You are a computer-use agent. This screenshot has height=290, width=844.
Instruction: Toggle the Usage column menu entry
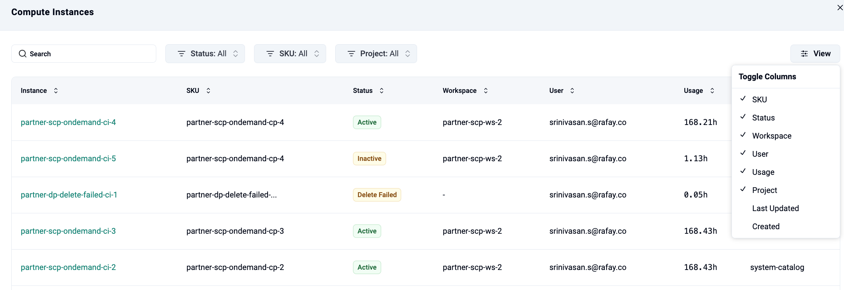coord(763,172)
